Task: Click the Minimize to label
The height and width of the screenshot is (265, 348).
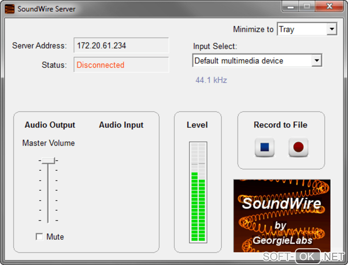Action: (253, 29)
